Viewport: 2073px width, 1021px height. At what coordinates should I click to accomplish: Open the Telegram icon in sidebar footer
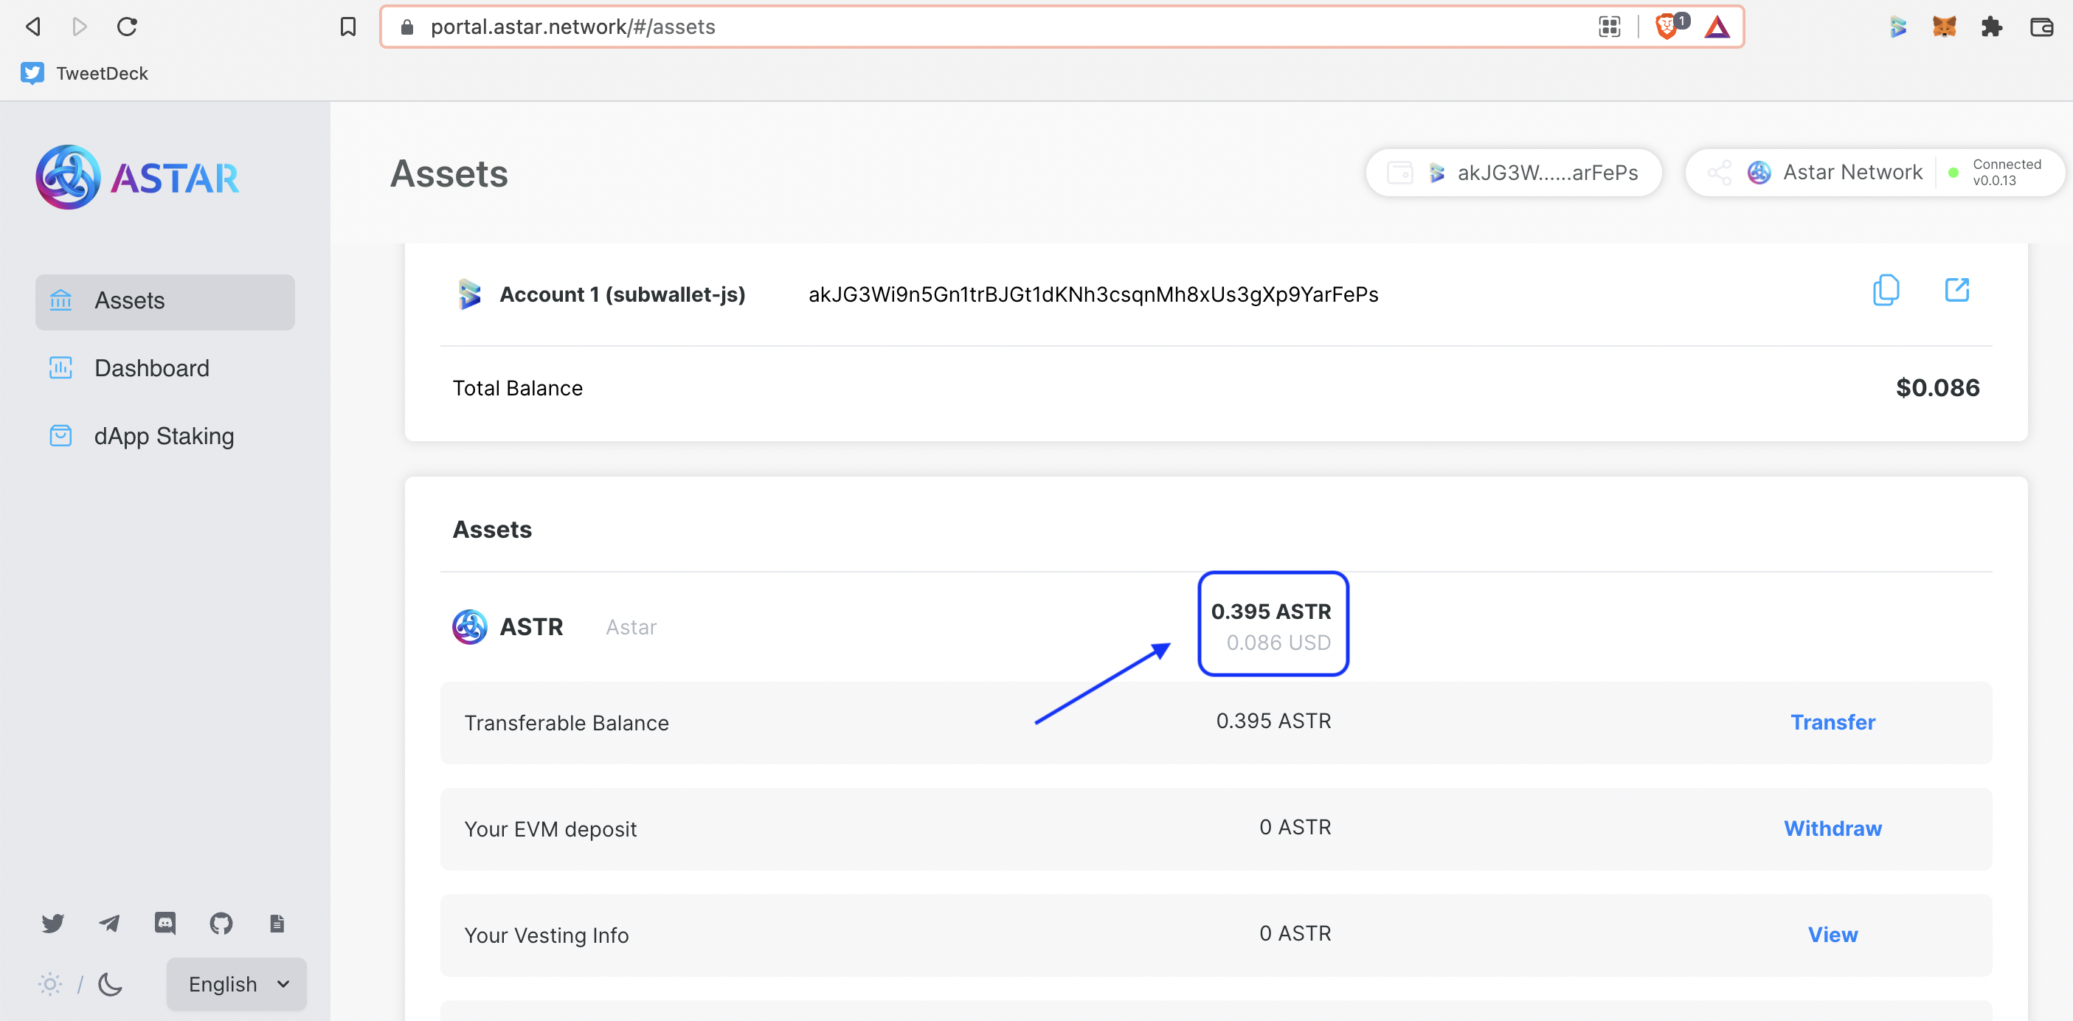coord(109,923)
